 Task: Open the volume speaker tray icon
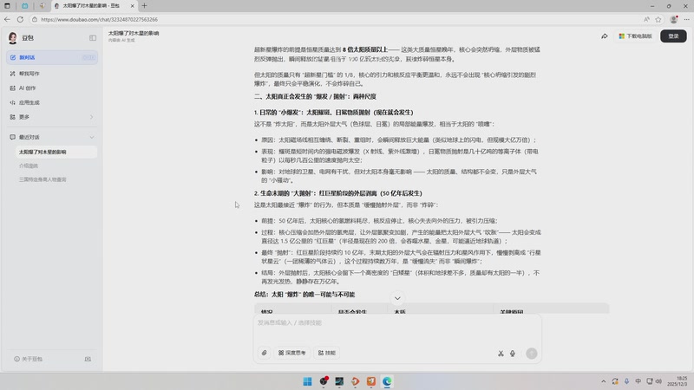tap(658, 381)
